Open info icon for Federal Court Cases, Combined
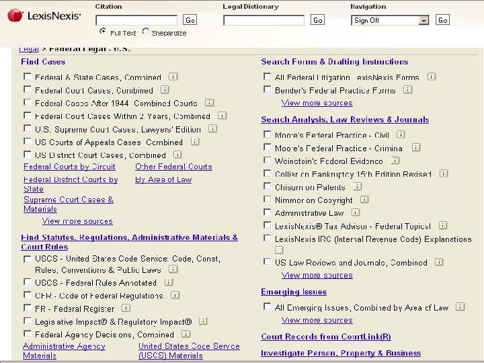Image resolution: width=484 pixels, height=363 pixels. pos(165,89)
